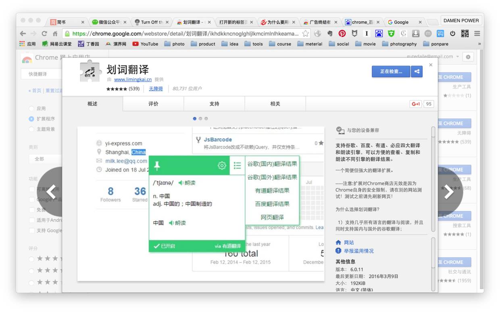
Task: Open the QR code extension icon
Action: point(465,33)
